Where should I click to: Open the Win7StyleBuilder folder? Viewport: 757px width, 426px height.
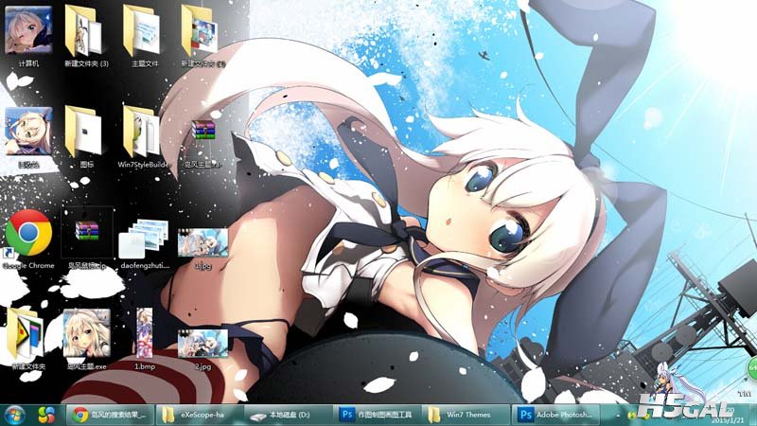pos(142,132)
